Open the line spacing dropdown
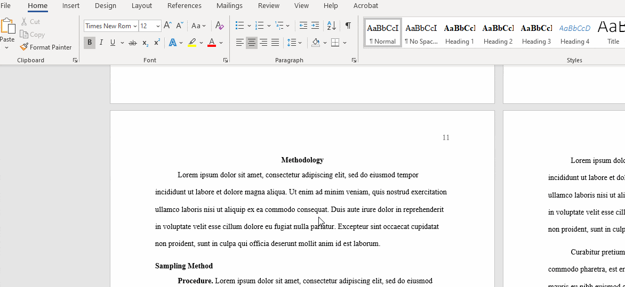Viewport: 625px width, 287px height. coord(294,43)
